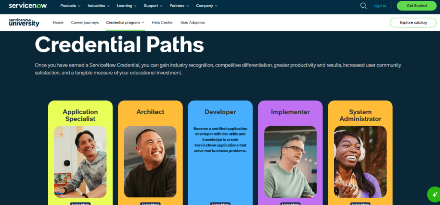Click the ServiceNow logo

tap(28, 6)
